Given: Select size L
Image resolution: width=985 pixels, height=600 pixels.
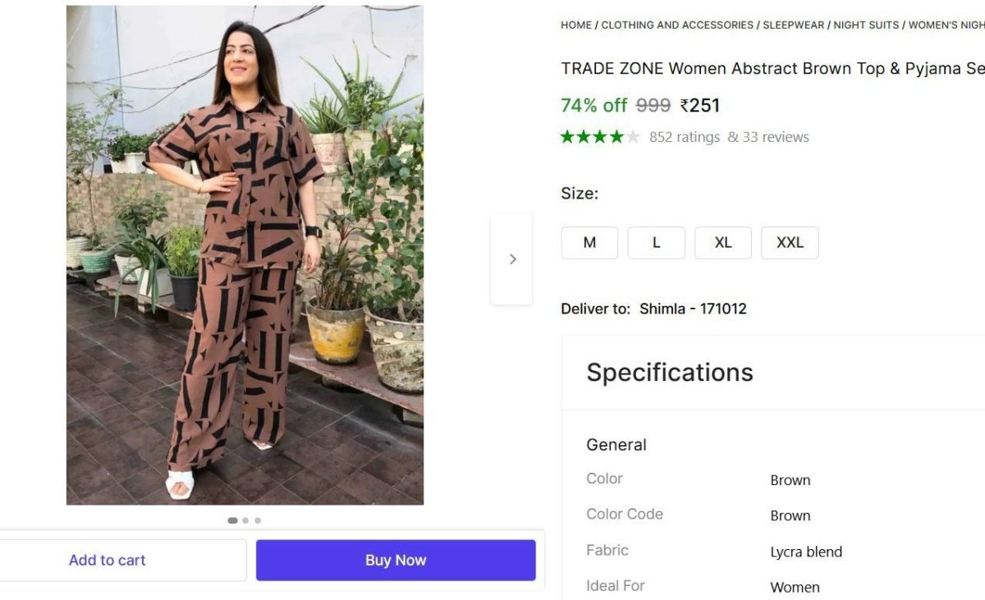Looking at the screenshot, I should [x=656, y=242].
